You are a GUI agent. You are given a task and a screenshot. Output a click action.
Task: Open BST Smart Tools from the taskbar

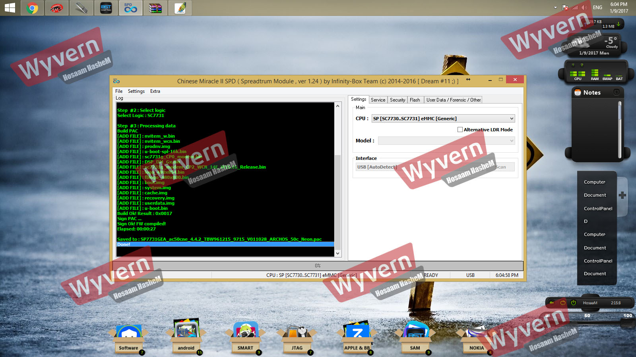[106, 8]
